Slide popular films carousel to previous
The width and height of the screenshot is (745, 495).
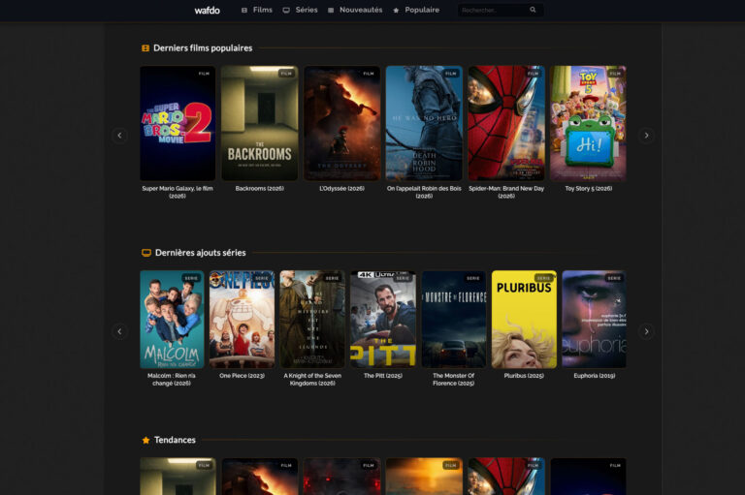119,136
